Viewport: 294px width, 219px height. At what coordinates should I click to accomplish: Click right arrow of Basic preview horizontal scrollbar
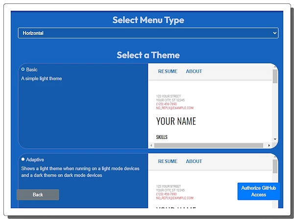point(269,145)
